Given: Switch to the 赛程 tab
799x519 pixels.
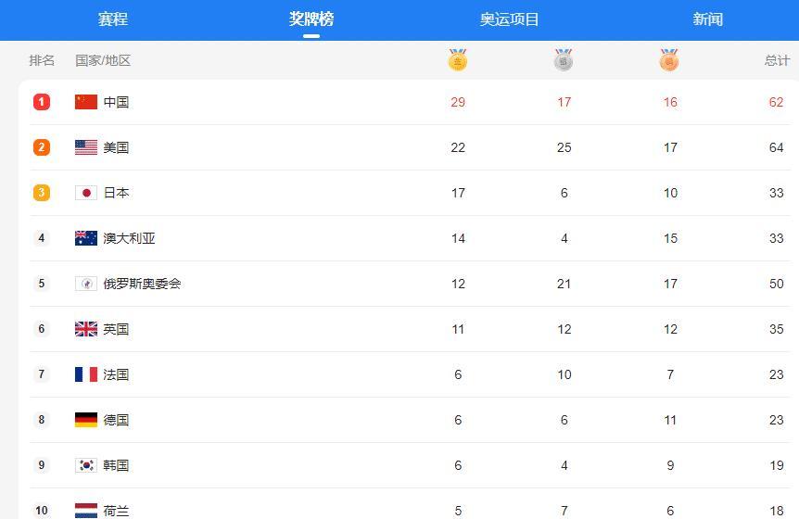Looking at the screenshot, I should point(113,19).
